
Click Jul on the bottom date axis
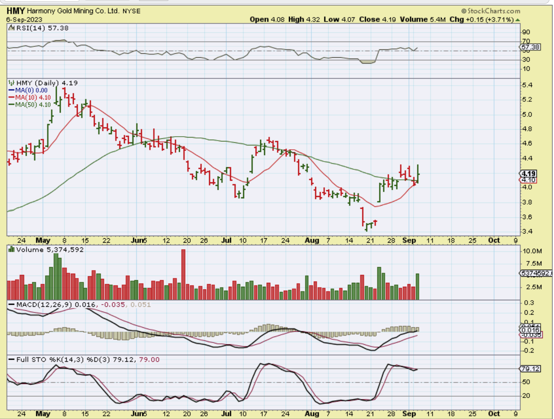pos(226,413)
